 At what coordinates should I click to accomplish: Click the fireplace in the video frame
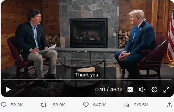89,33
